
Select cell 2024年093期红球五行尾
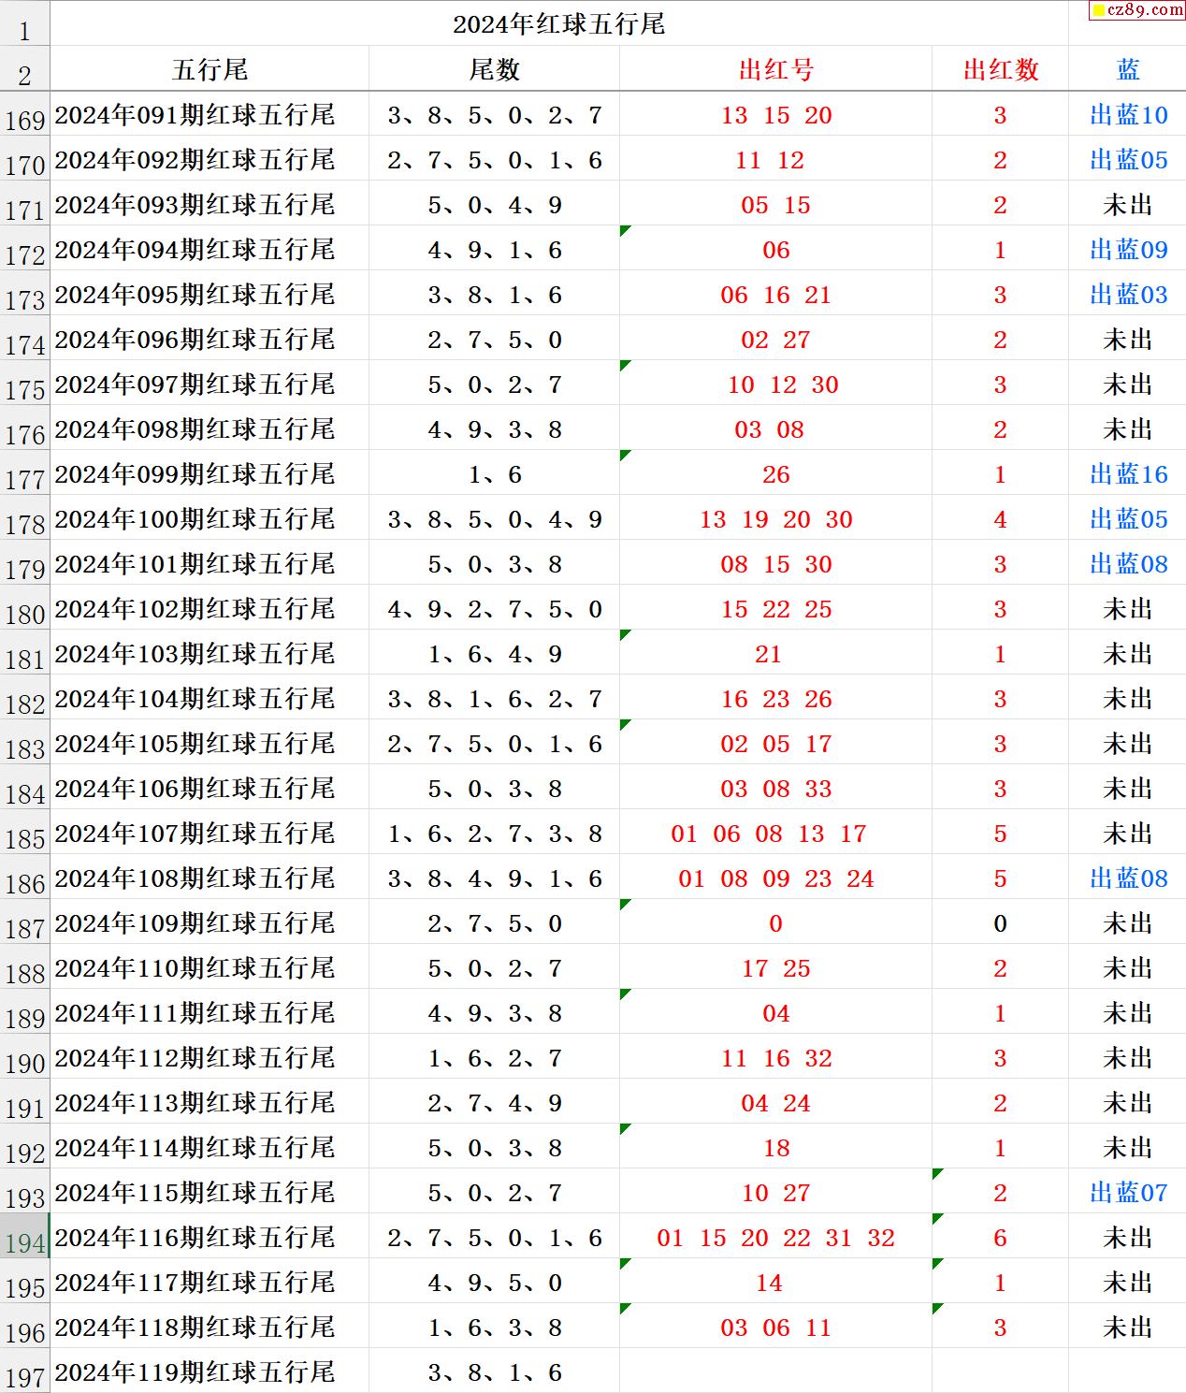pyautogui.click(x=210, y=205)
